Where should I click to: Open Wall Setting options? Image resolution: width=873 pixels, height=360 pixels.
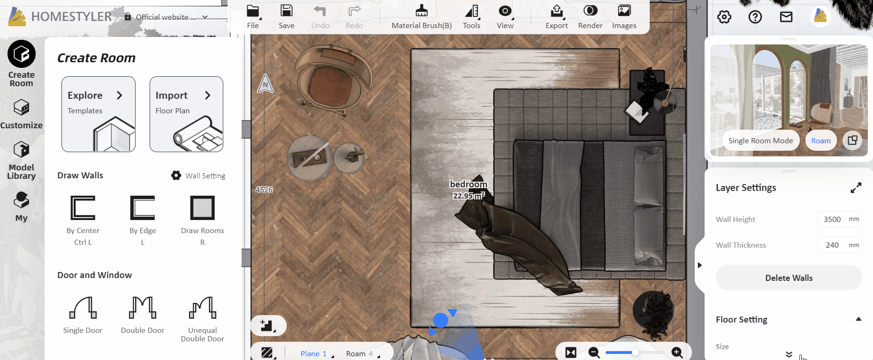point(198,176)
